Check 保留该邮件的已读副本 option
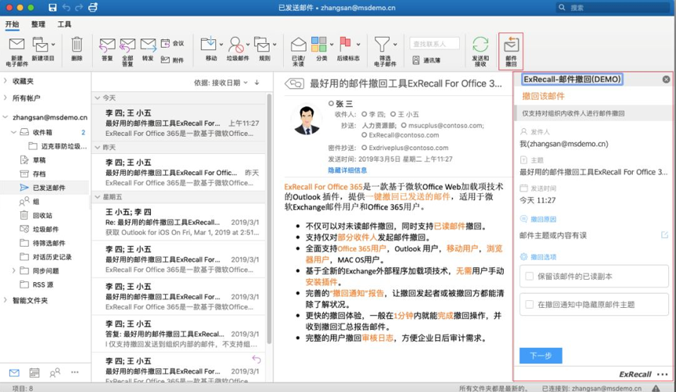676x392 pixels. pyautogui.click(x=530, y=276)
